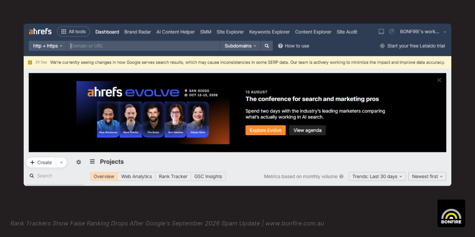Expand BONFIRE's workspace dropdown

pyautogui.click(x=423, y=31)
